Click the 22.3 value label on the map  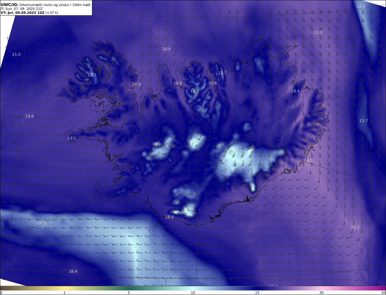(318, 33)
